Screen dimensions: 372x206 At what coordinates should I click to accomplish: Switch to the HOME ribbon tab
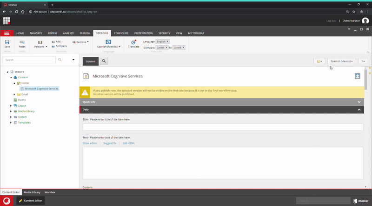[20, 33]
